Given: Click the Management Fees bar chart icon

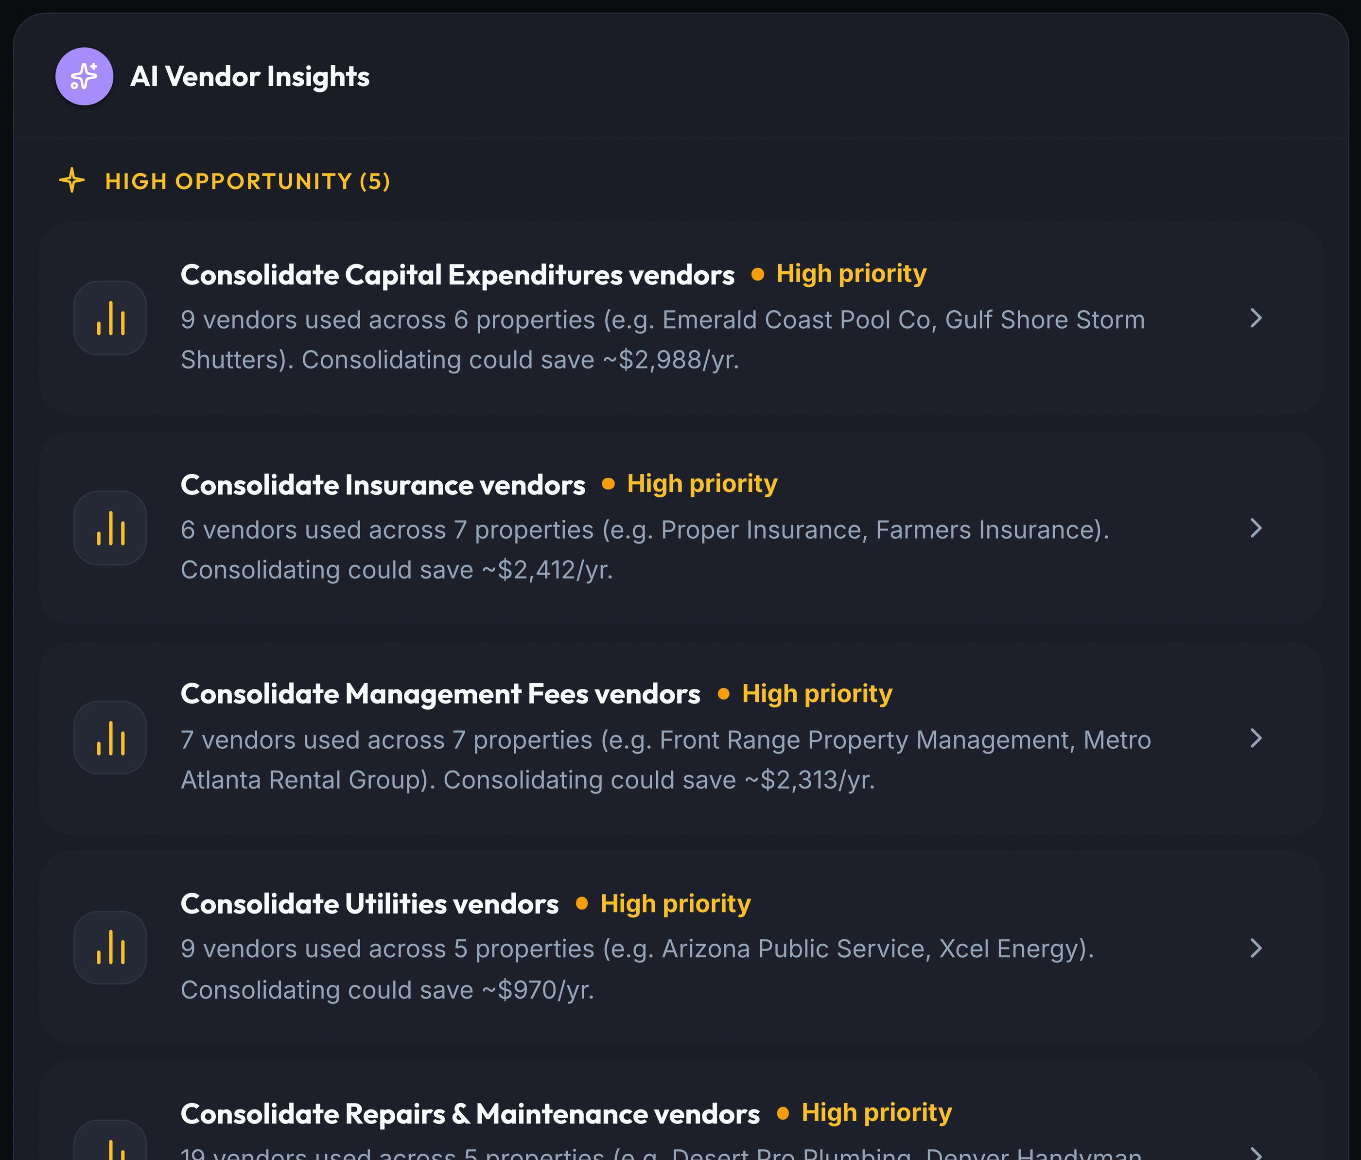Looking at the screenshot, I should click(x=110, y=738).
